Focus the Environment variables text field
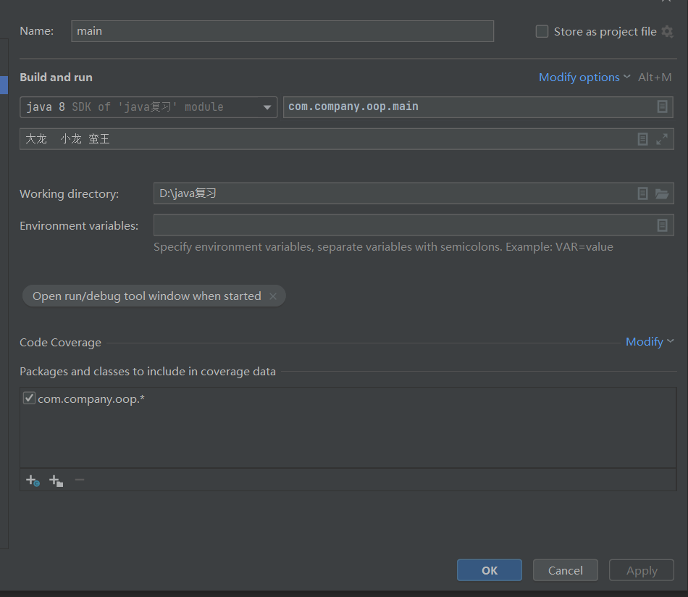The width and height of the screenshot is (688, 597). pos(402,225)
